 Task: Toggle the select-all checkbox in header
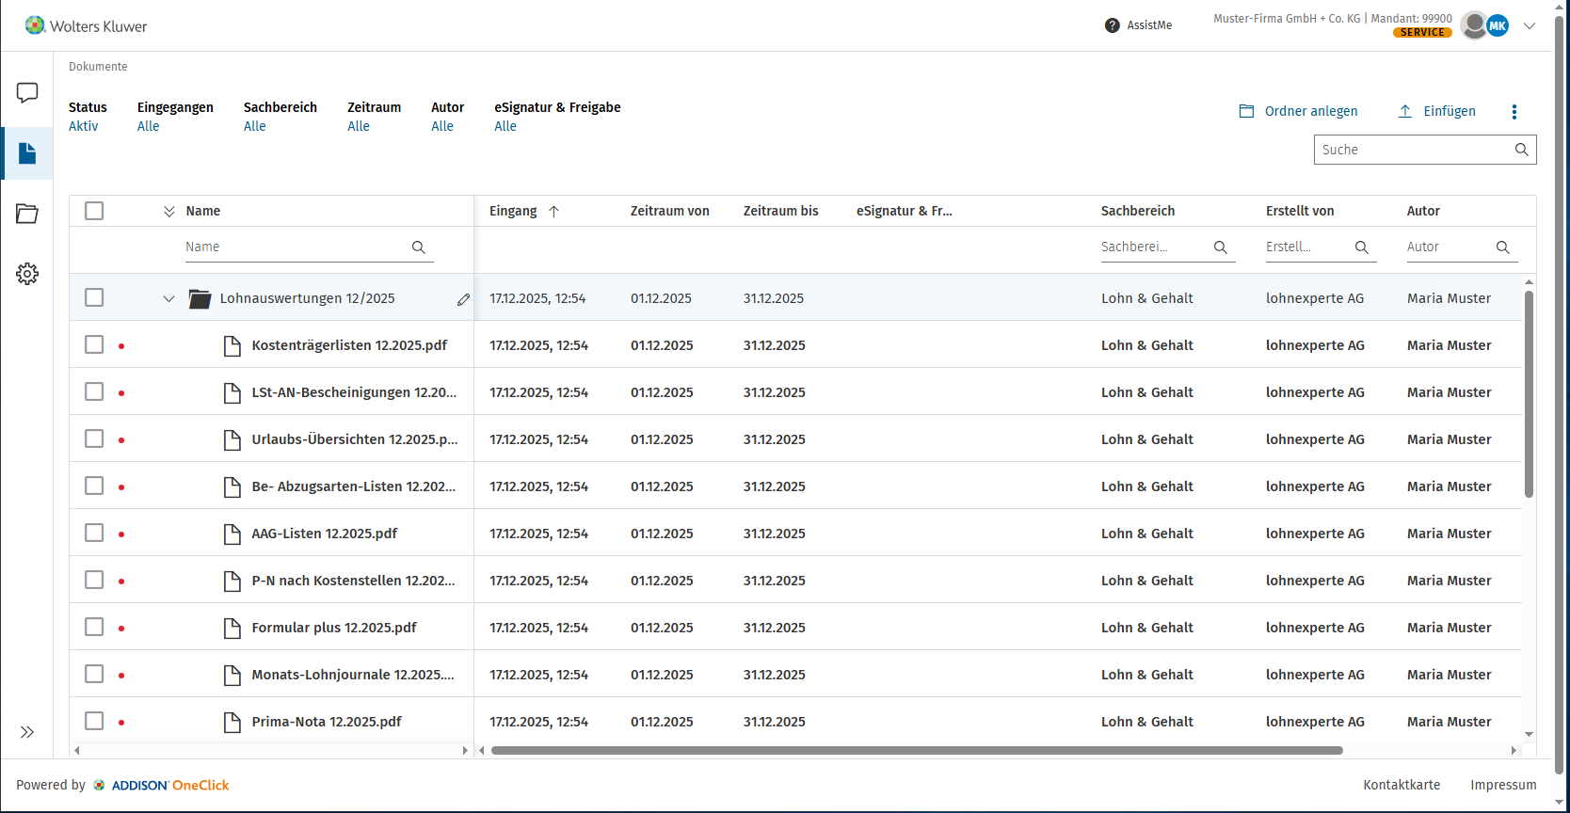[x=94, y=211]
